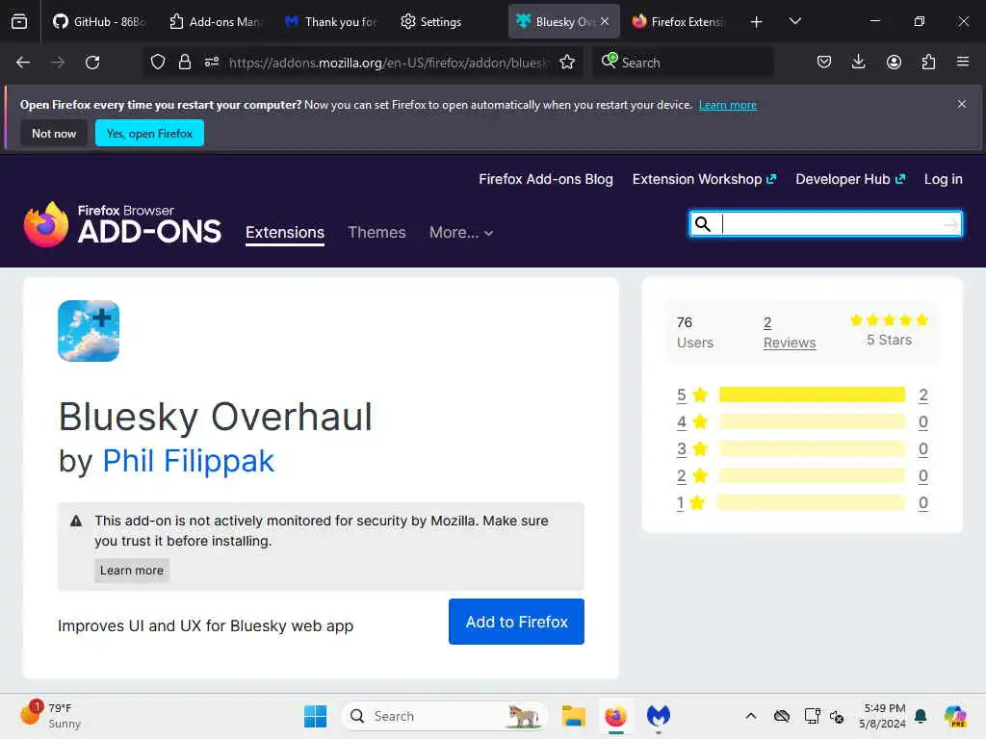Open Developer Hub link

(x=849, y=179)
